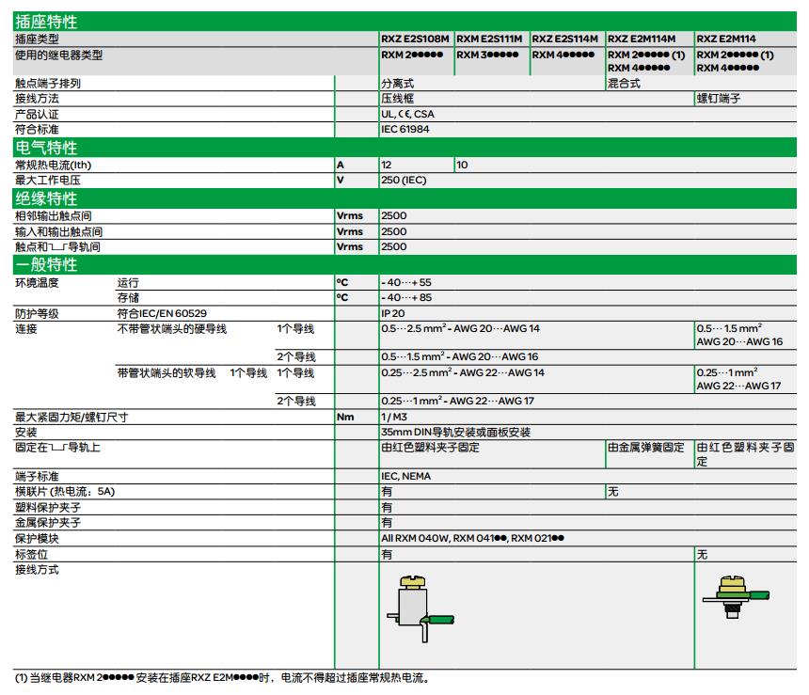Select thermal current value 12

pyautogui.click(x=387, y=165)
